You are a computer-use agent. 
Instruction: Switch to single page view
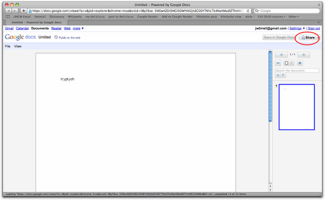pyautogui.click(x=286, y=63)
